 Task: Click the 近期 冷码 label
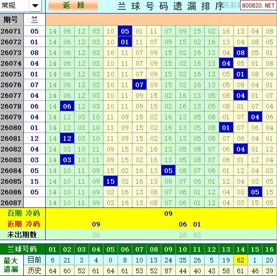pos(23,224)
